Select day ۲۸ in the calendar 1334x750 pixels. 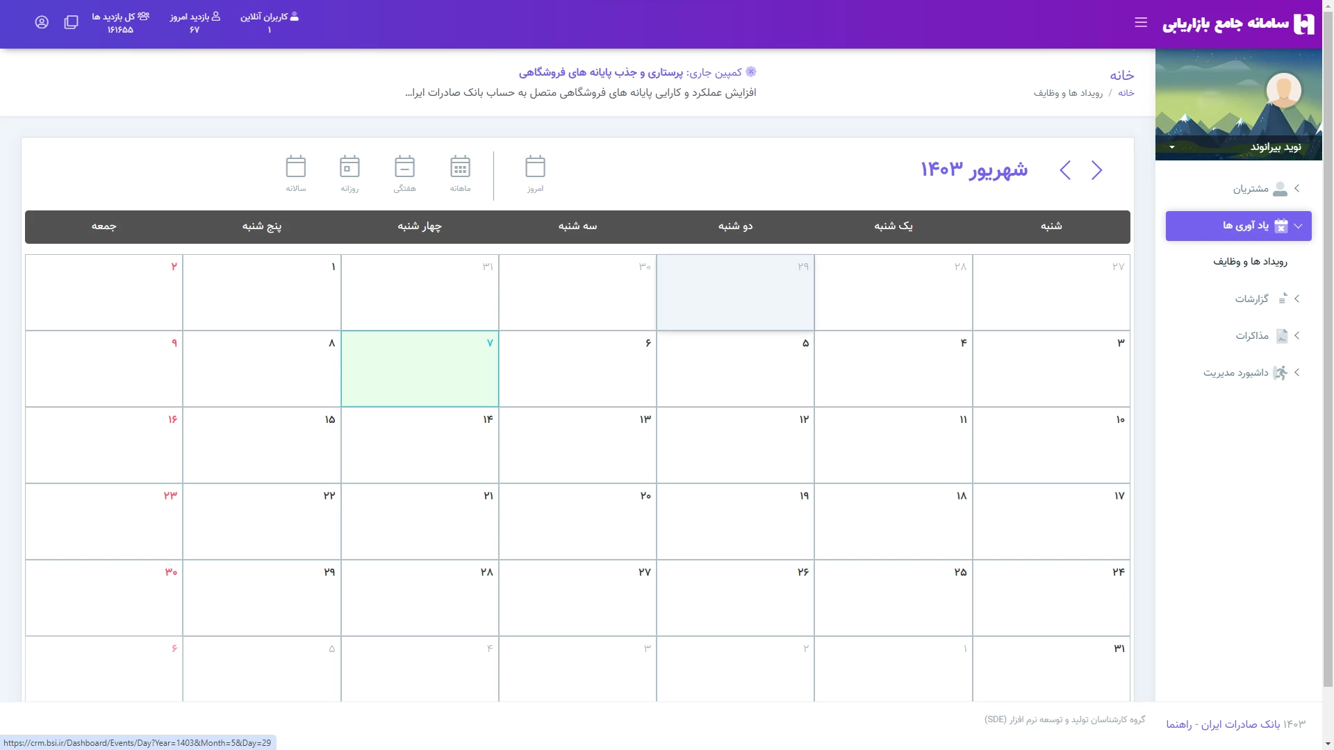click(420, 598)
